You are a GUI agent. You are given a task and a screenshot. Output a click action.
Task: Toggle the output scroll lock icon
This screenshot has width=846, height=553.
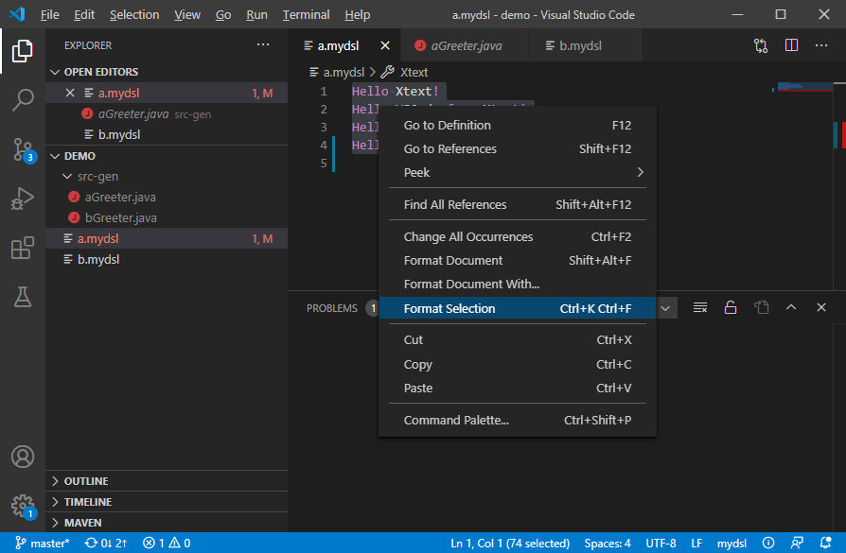pyautogui.click(x=730, y=307)
